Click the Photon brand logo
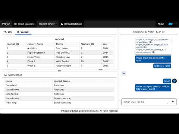This screenshot has height=134, width=179. [6, 24]
